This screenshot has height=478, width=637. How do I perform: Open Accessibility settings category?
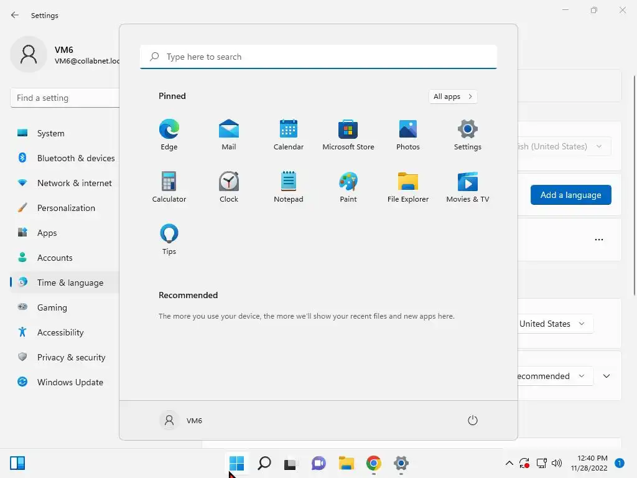point(65,332)
